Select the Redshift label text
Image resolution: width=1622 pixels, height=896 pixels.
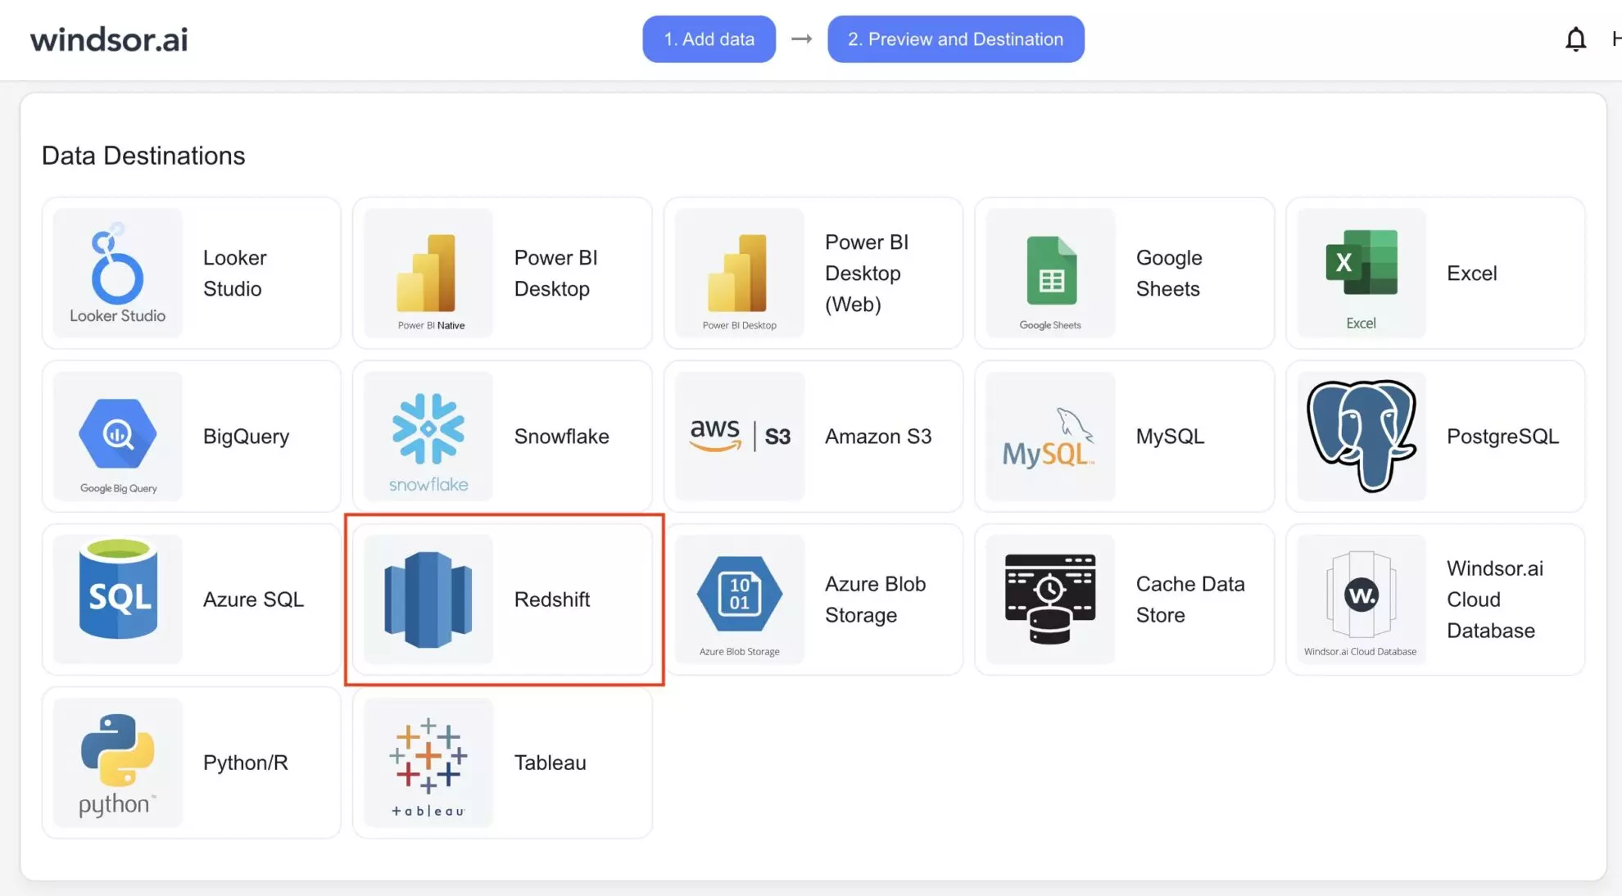click(551, 599)
